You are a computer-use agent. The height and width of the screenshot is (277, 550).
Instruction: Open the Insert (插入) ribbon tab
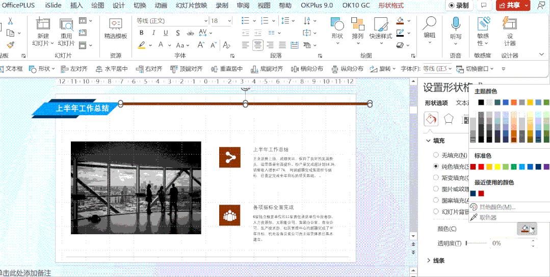click(x=76, y=6)
